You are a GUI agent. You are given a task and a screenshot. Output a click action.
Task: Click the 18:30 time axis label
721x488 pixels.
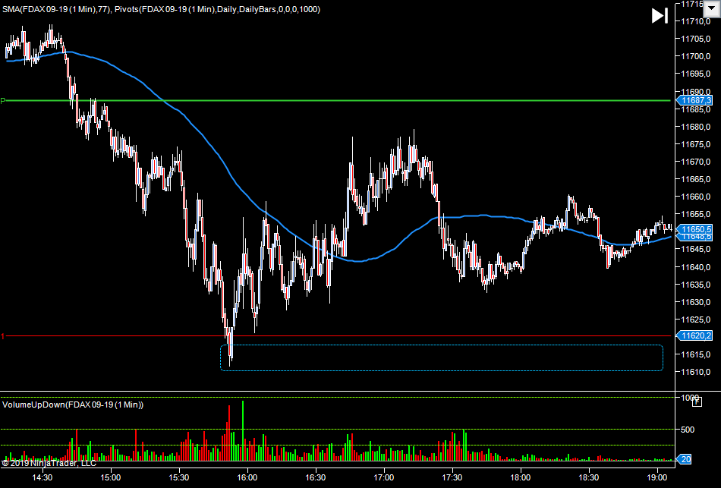tap(589, 477)
